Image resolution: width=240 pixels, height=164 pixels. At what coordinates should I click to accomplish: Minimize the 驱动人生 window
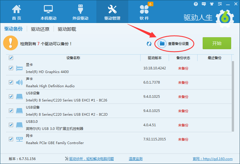(x=228, y=5)
